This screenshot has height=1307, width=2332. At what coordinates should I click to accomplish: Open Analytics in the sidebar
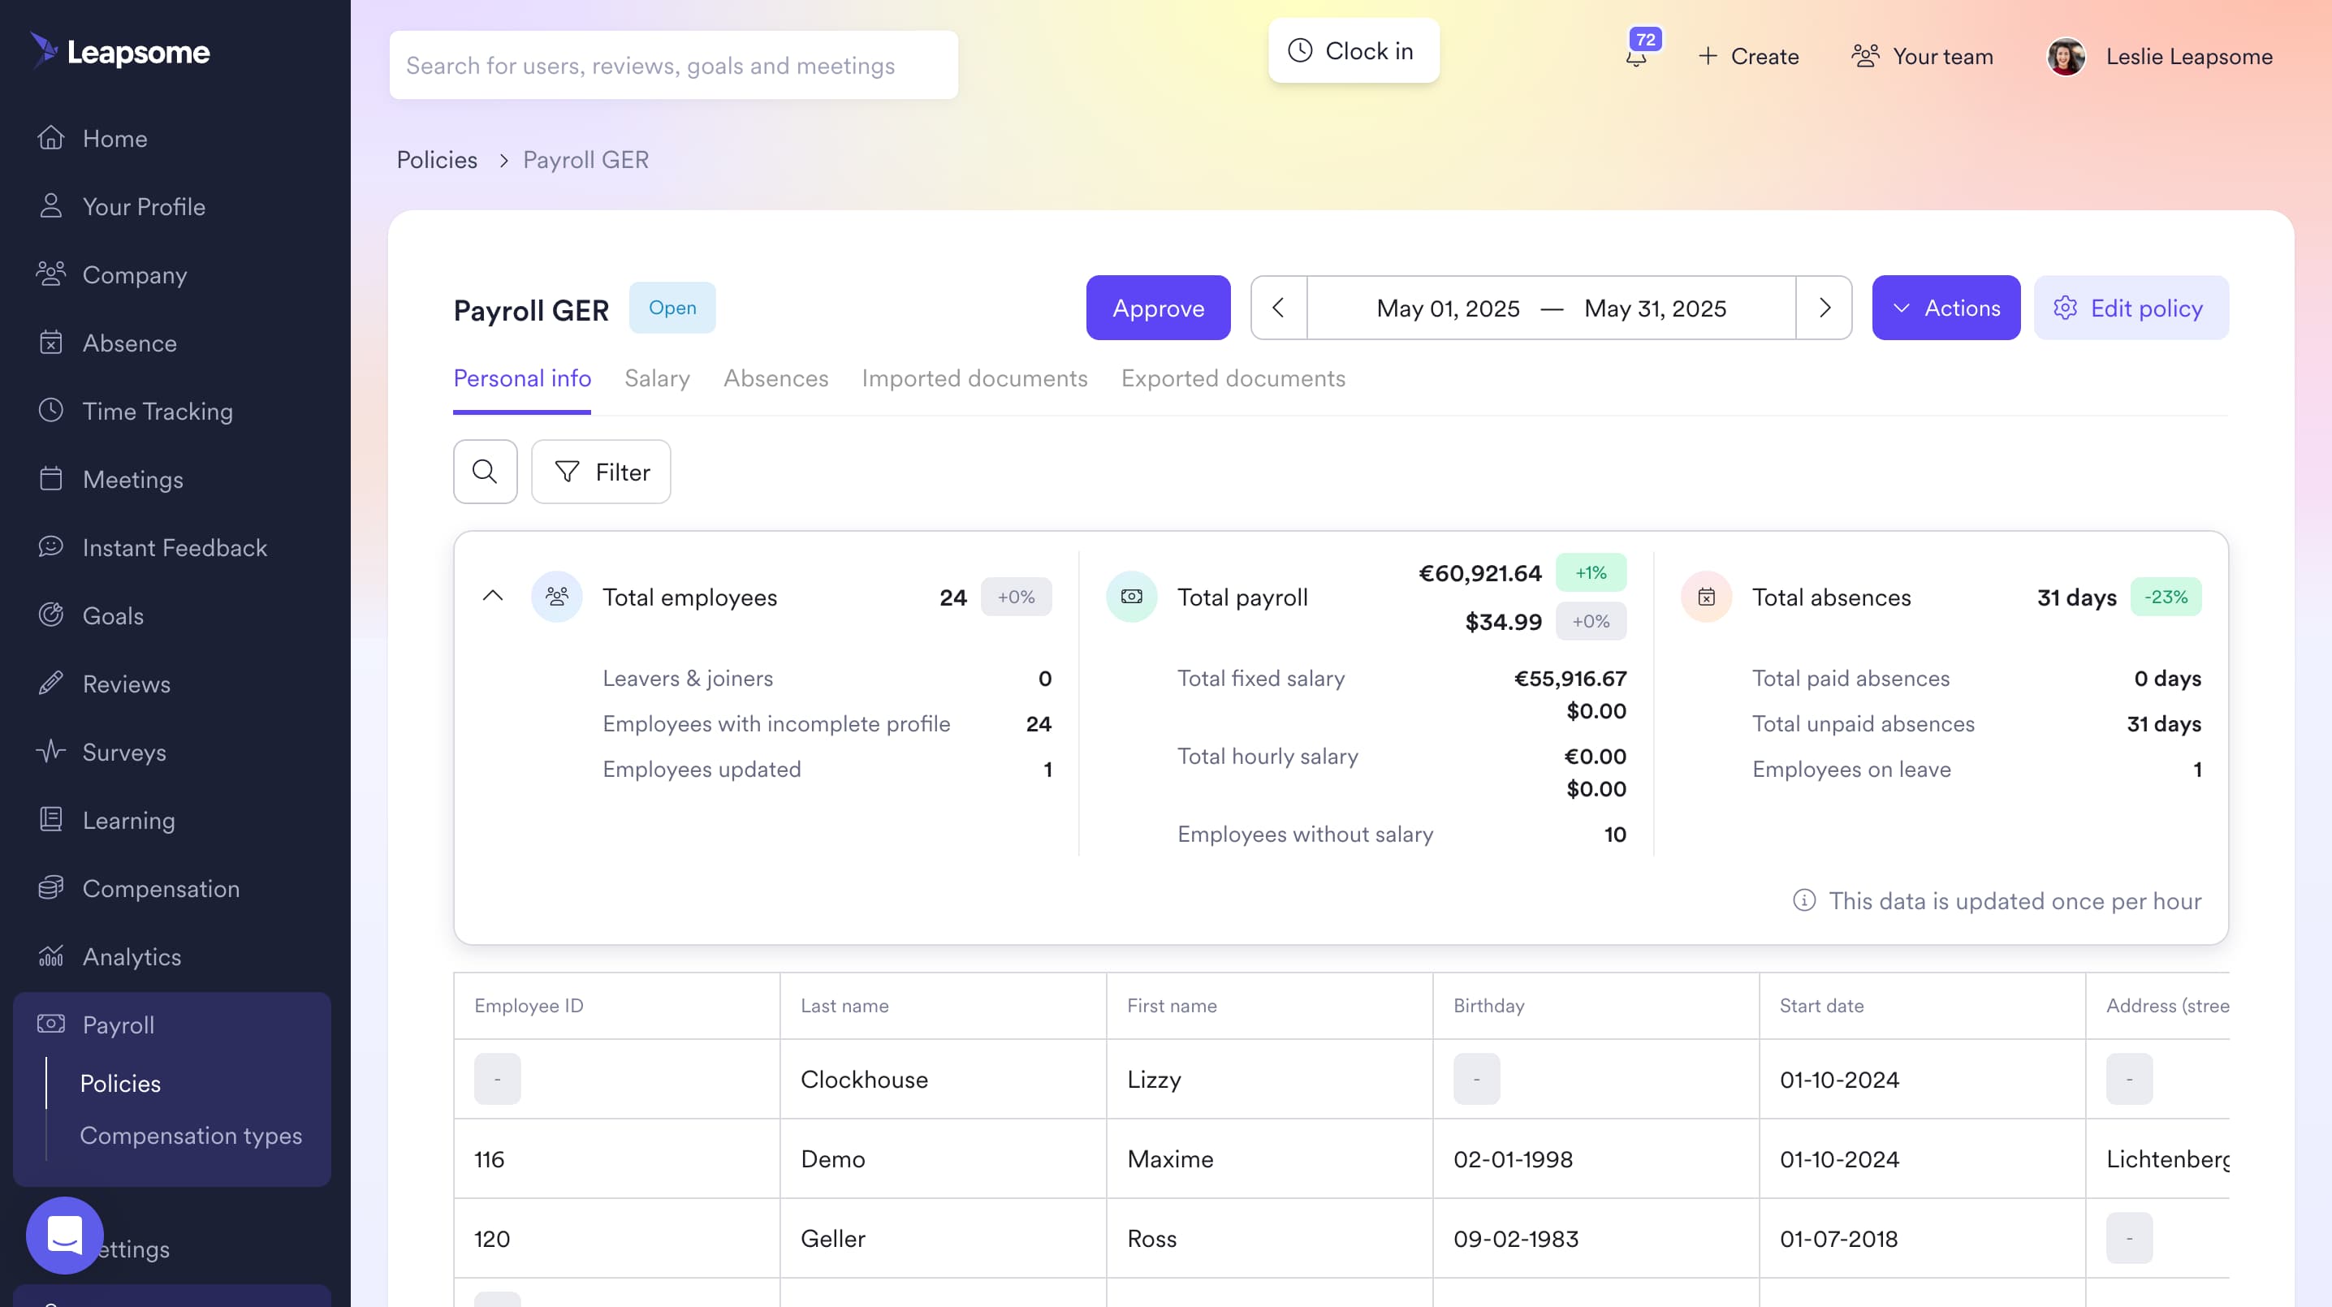pyautogui.click(x=132, y=957)
